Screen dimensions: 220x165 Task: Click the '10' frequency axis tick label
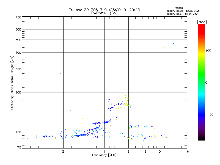159,152
